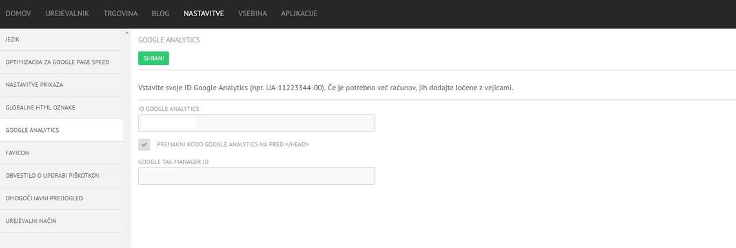Open the Domov menu item
The width and height of the screenshot is (736, 248).
18,14
